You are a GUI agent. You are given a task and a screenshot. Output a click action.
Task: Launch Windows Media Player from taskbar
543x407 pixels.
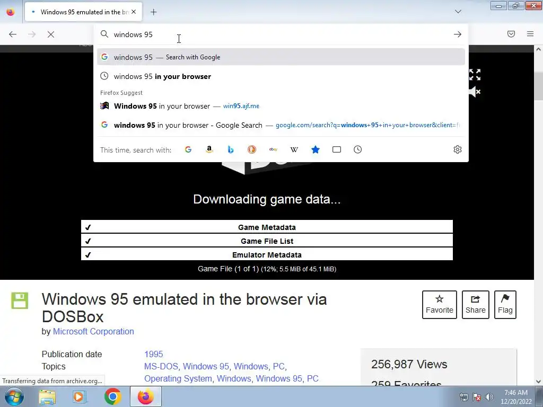pos(80,396)
